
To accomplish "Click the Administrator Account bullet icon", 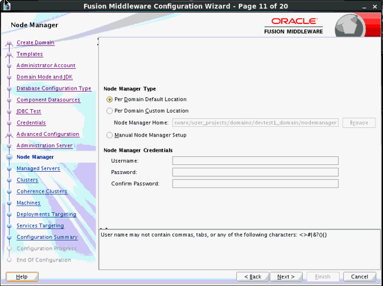I will pyautogui.click(x=9, y=65).
